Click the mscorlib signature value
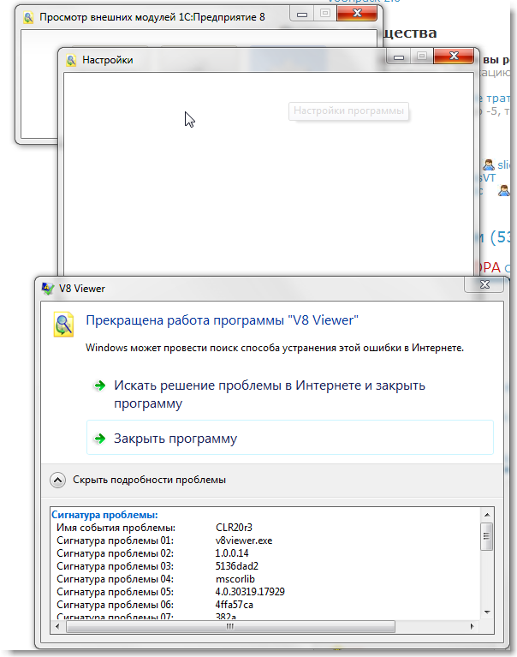This screenshot has height=657, width=517. 235,580
